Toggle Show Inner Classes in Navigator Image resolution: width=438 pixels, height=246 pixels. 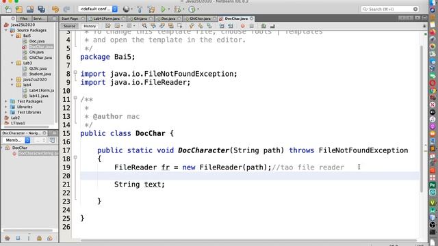(50, 238)
